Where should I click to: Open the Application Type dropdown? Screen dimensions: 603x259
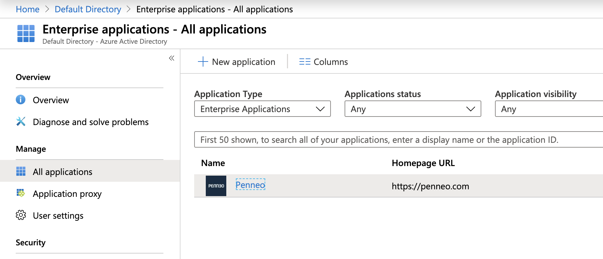coord(262,109)
